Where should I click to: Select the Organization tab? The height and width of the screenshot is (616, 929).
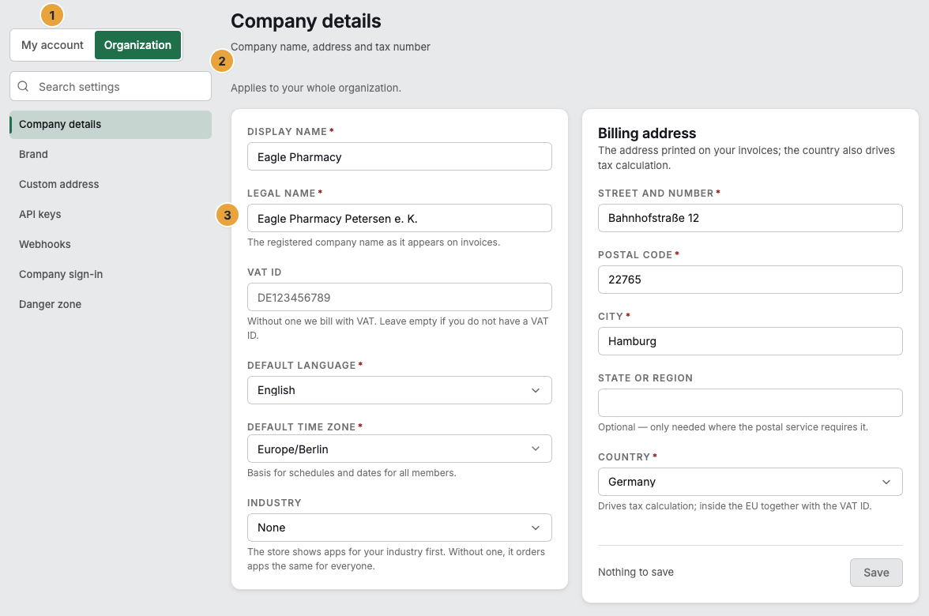click(x=137, y=45)
